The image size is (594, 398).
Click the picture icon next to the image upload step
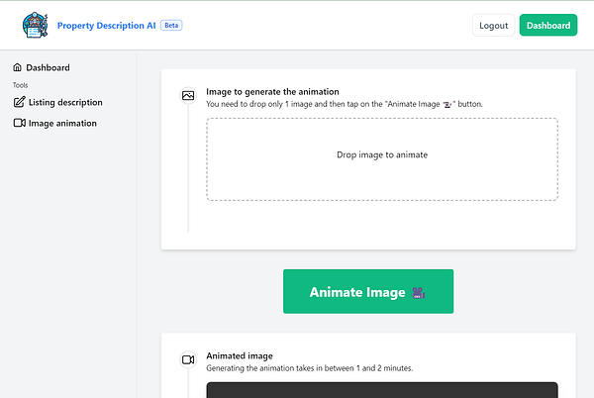point(188,96)
